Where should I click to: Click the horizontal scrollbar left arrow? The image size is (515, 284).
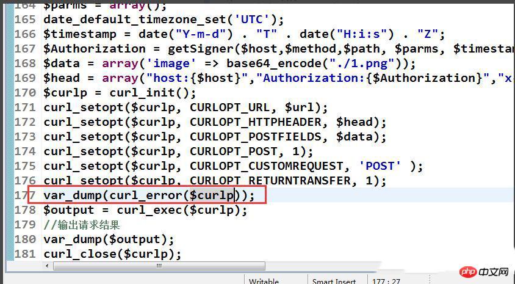point(47,266)
